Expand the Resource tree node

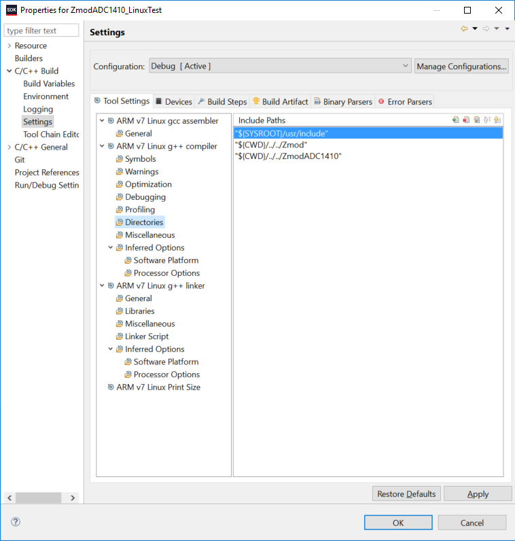tap(10, 46)
